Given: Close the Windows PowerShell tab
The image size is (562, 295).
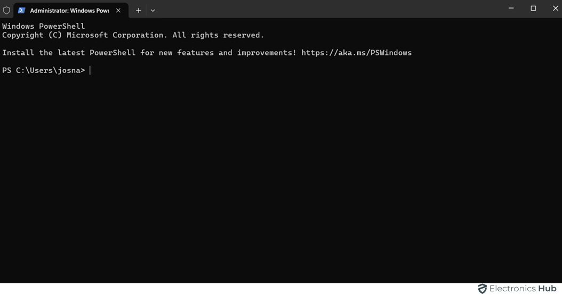Looking at the screenshot, I should coord(118,10).
